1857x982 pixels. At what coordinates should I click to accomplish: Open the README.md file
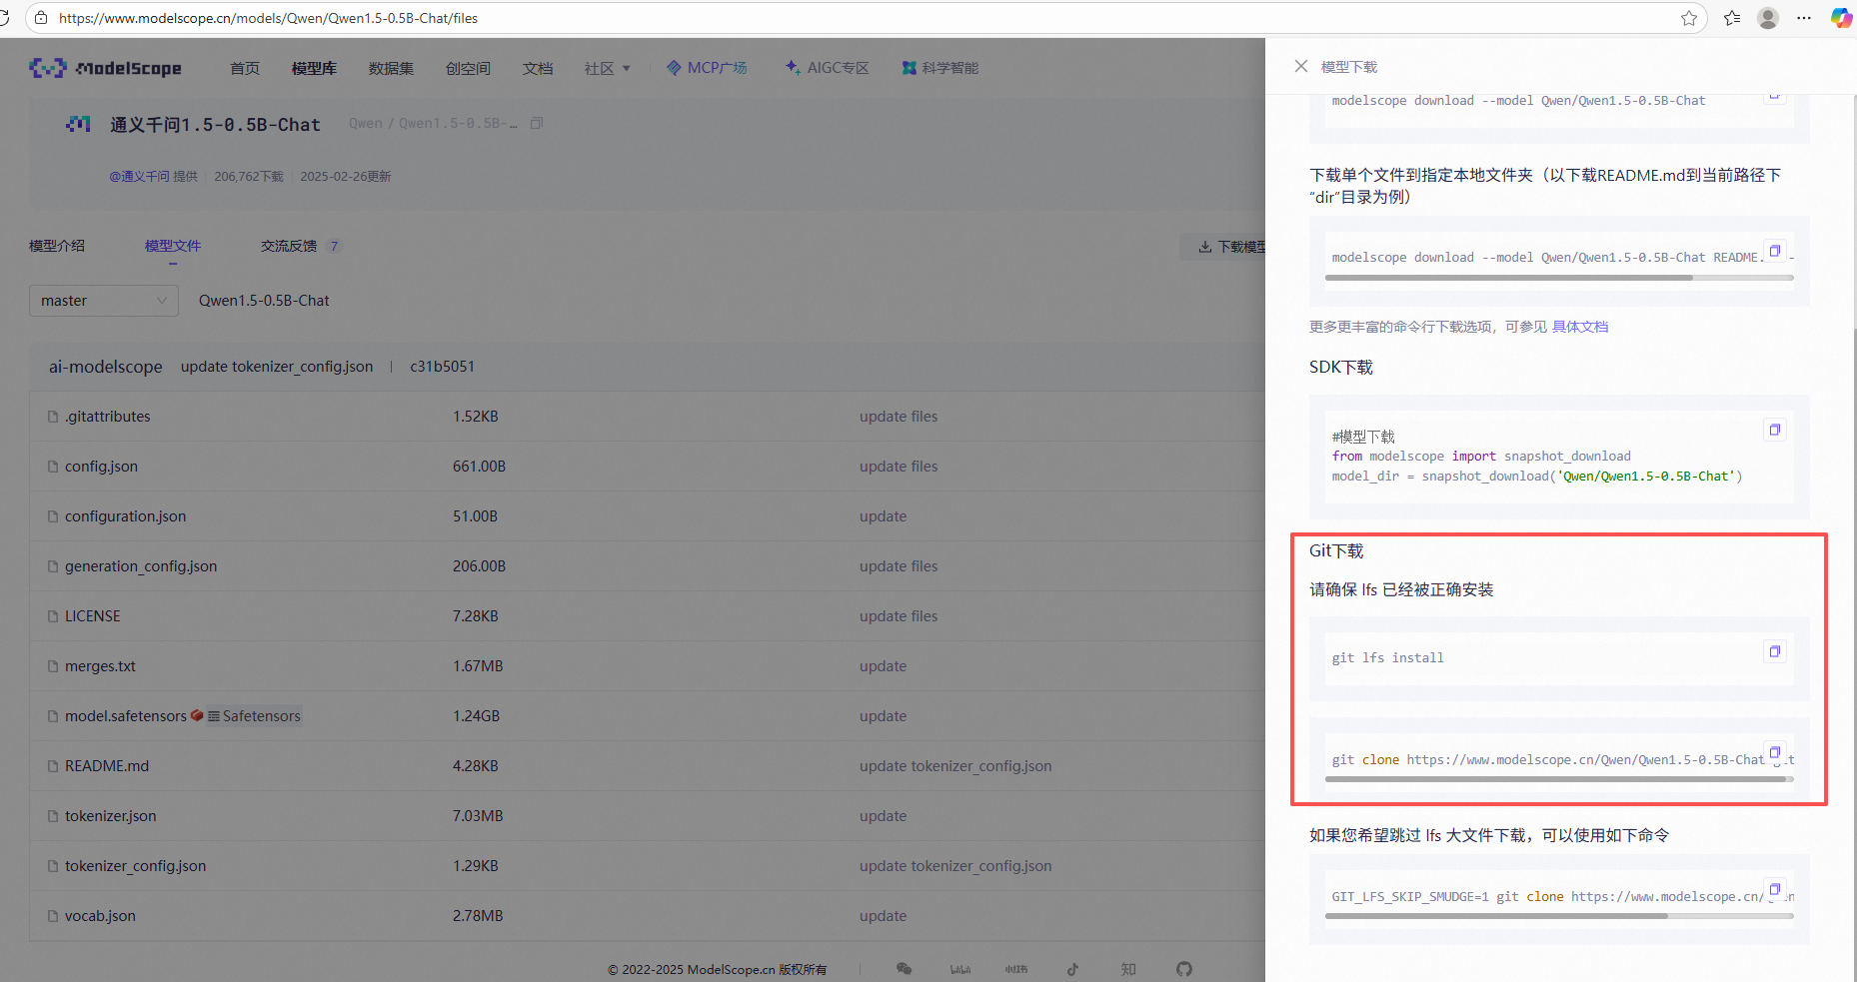click(107, 766)
